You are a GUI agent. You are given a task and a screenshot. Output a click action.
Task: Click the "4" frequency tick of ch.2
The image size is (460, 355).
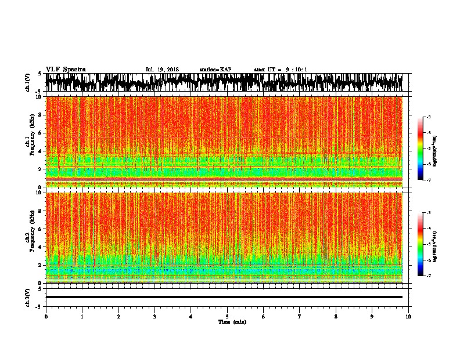(x=41, y=247)
